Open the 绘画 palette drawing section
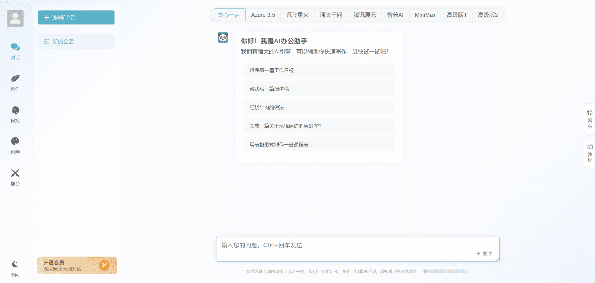This screenshot has height=283, width=595. point(15,146)
